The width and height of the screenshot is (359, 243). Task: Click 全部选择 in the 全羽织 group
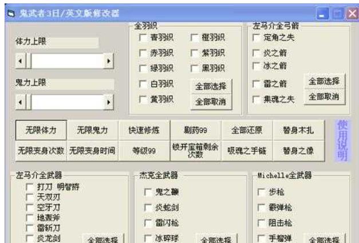click(211, 87)
